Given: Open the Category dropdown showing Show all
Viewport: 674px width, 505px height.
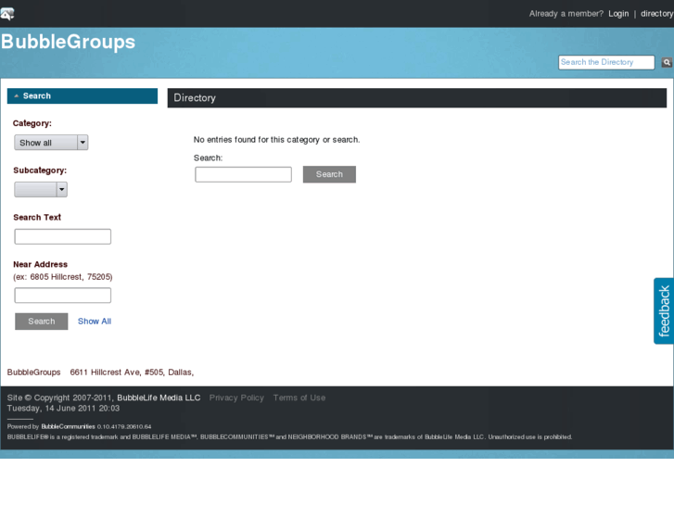Looking at the screenshot, I should [51, 143].
